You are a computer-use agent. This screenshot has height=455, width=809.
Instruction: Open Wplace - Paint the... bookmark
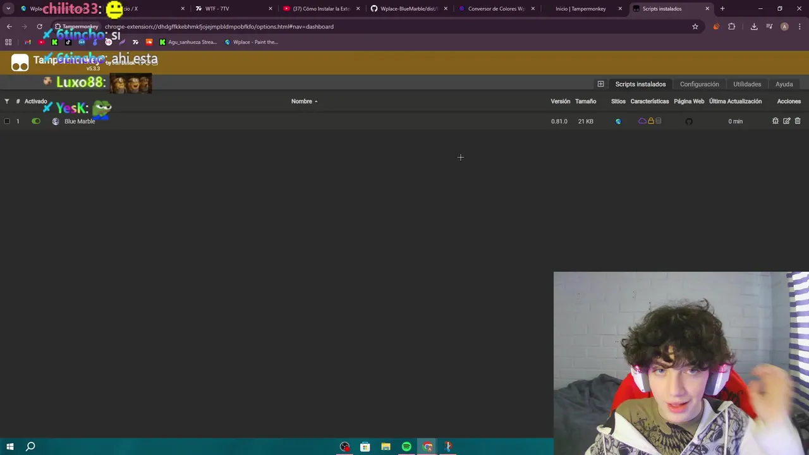[252, 42]
